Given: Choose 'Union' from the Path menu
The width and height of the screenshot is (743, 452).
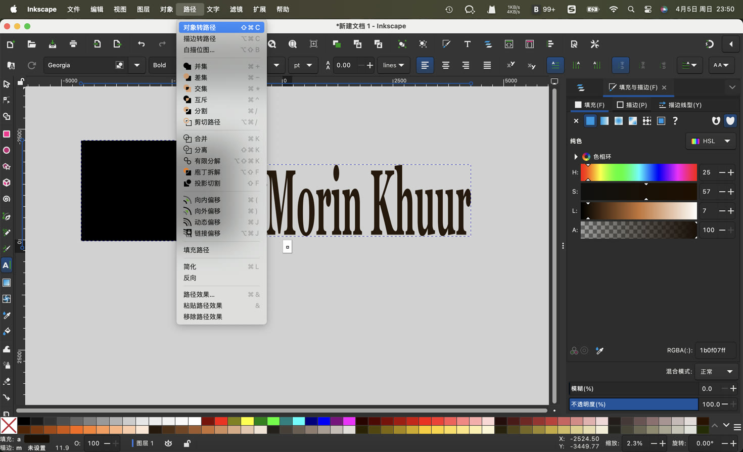Looking at the screenshot, I should pos(201,66).
